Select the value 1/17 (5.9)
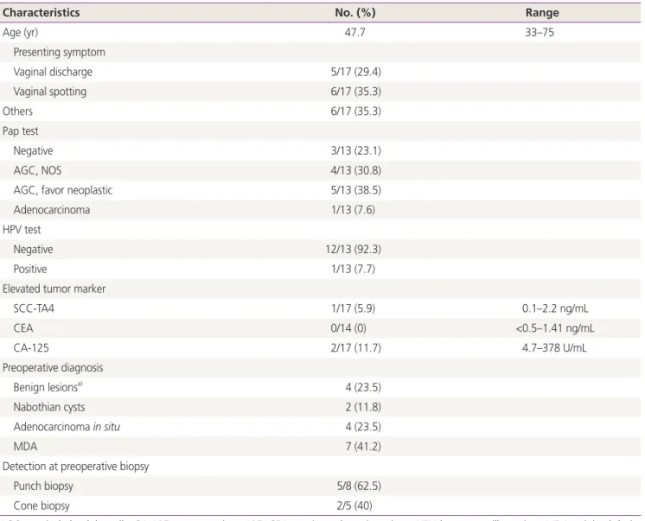 click(354, 308)
